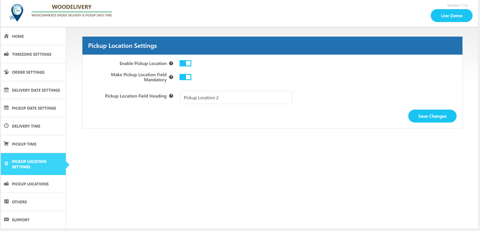The width and height of the screenshot is (480, 231).
Task: Click the Live Demo button
Action: tap(451, 16)
